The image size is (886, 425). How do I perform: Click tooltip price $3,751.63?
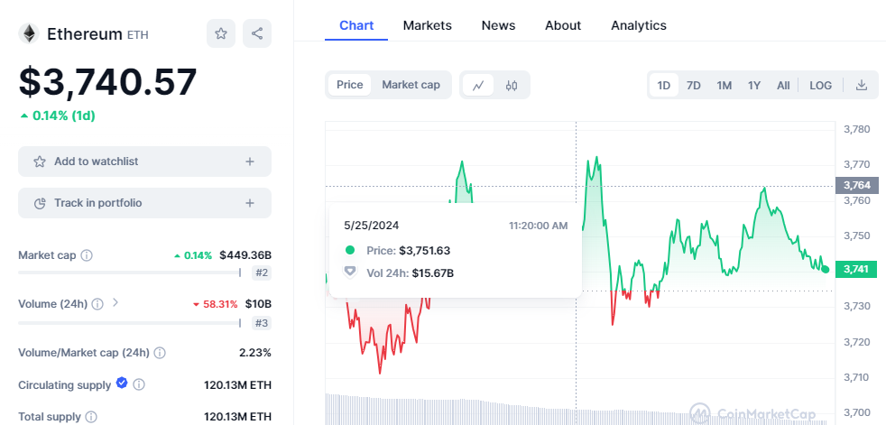click(424, 250)
